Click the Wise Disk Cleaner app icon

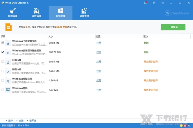pos(3,3)
